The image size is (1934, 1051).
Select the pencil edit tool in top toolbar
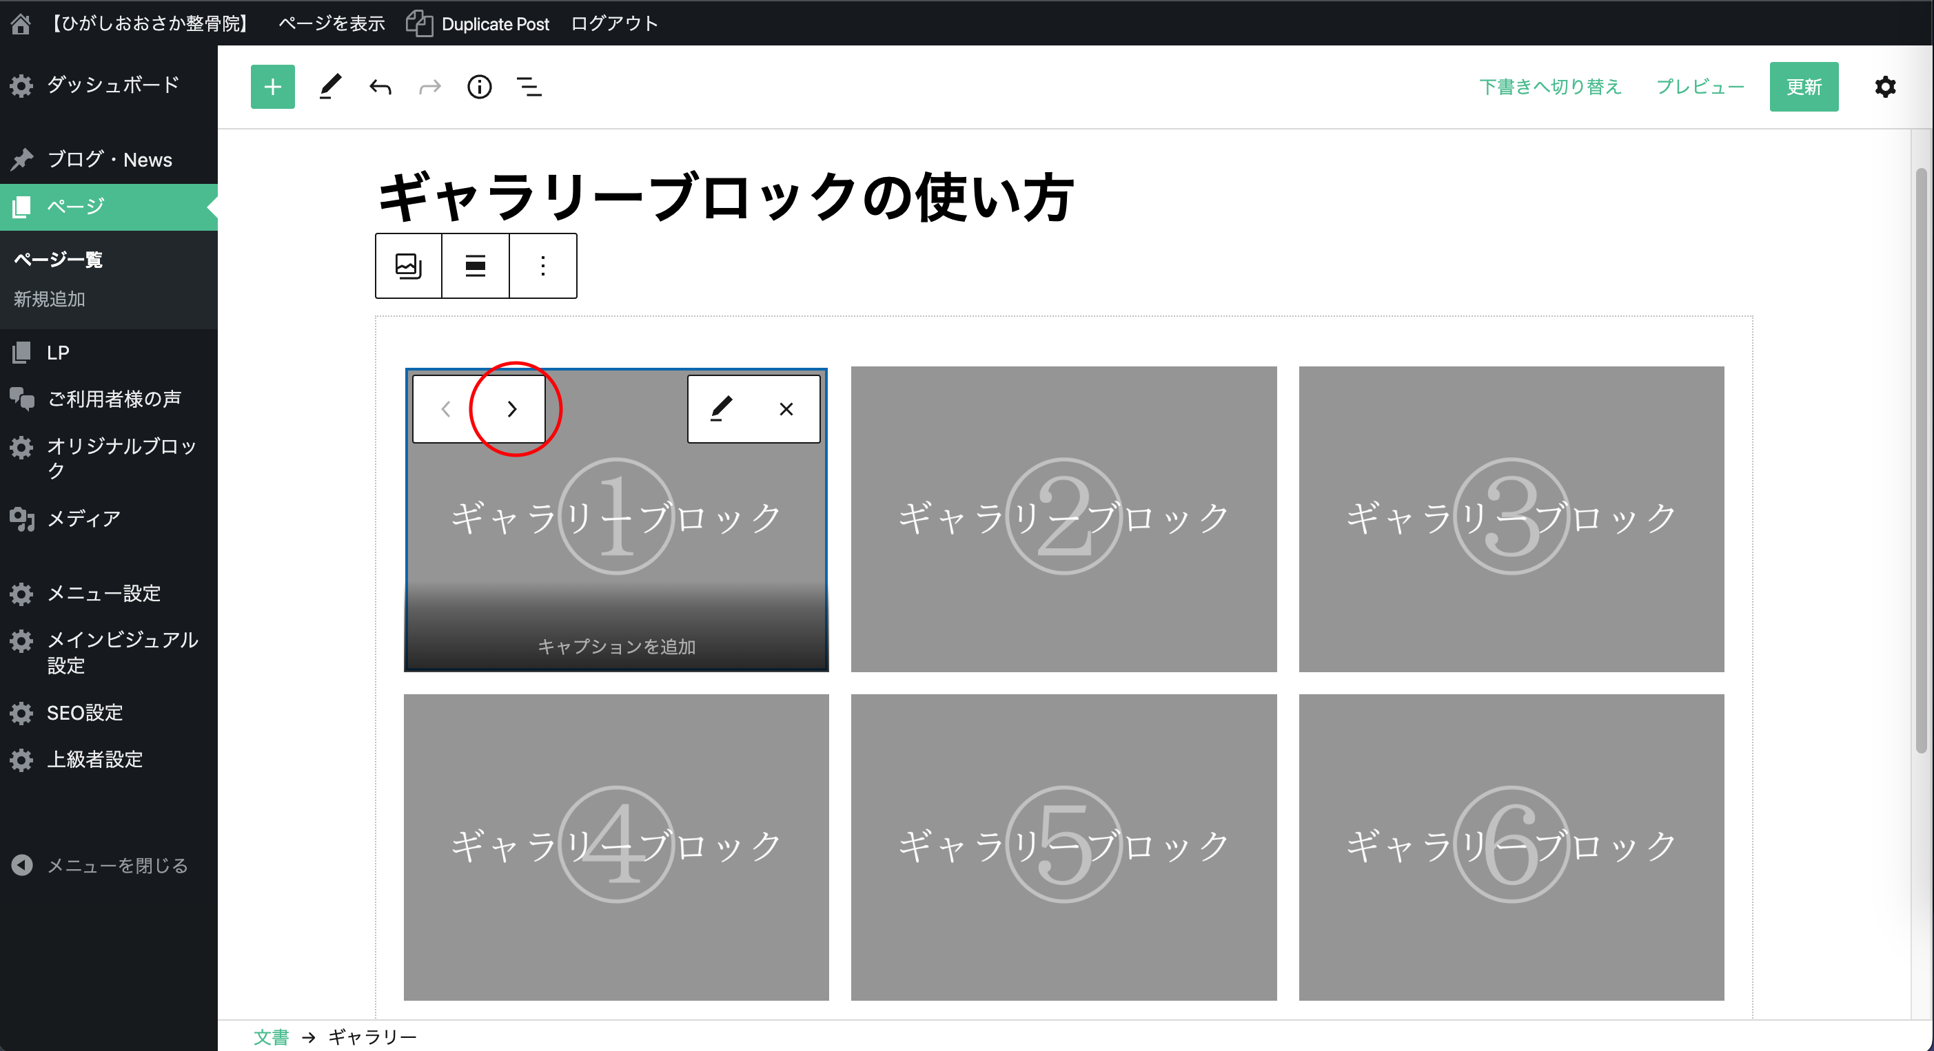[330, 87]
